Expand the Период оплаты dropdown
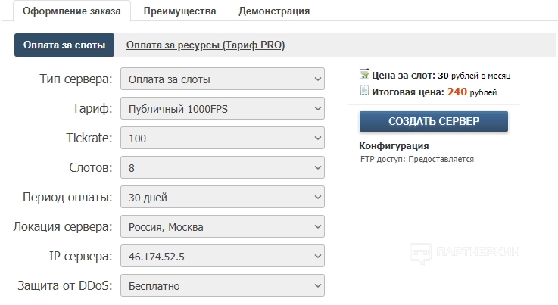Screen dimensions: 558x305 tap(223, 198)
